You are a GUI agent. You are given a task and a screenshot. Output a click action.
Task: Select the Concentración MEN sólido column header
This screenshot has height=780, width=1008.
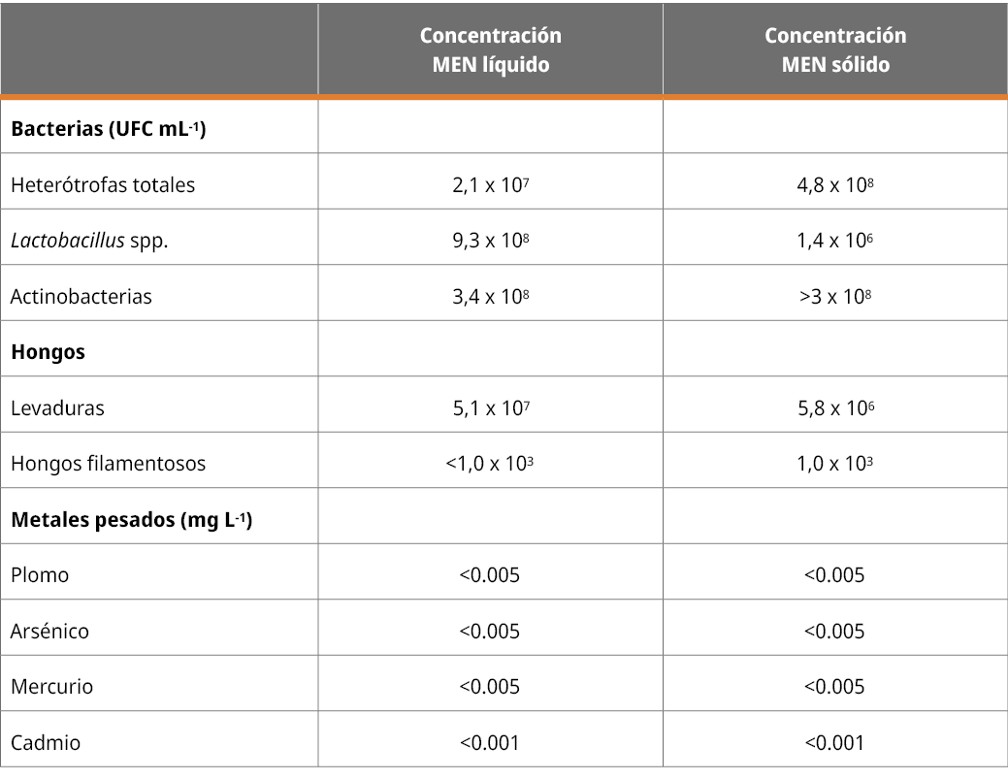click(835, 50)
